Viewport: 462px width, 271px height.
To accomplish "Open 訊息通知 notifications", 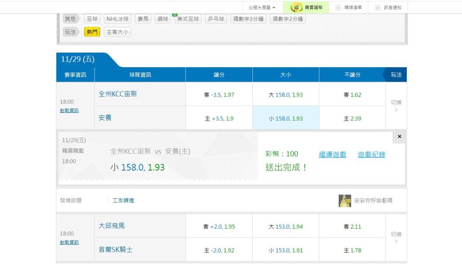I will click(388, 7).
